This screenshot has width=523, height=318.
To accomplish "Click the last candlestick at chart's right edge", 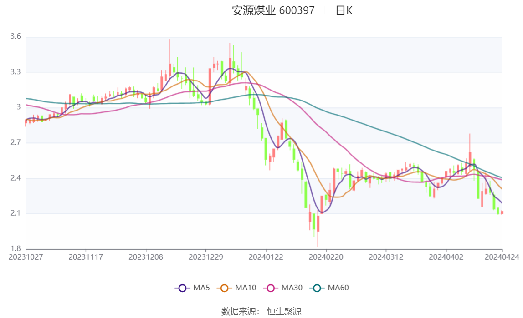I will 502,212.
